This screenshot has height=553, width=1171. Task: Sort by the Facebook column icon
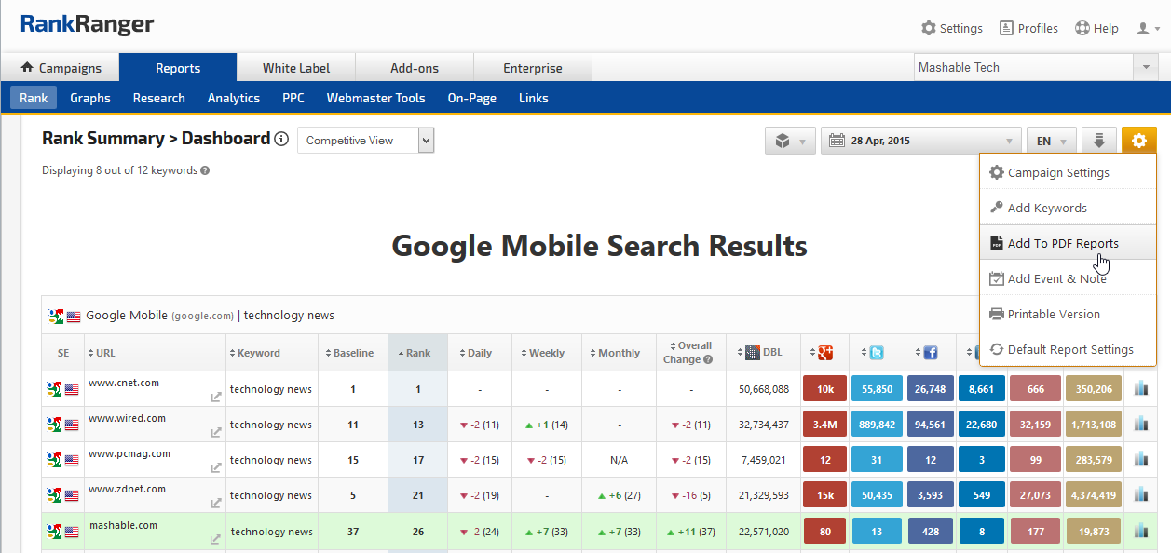pos(929,353)
